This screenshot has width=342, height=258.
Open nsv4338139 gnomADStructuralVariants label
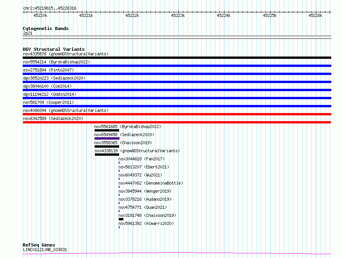point(137,151)
